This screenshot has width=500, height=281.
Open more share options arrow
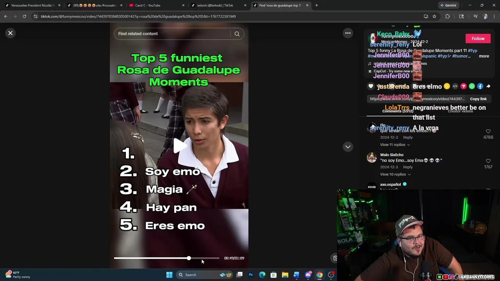point(488,86)
